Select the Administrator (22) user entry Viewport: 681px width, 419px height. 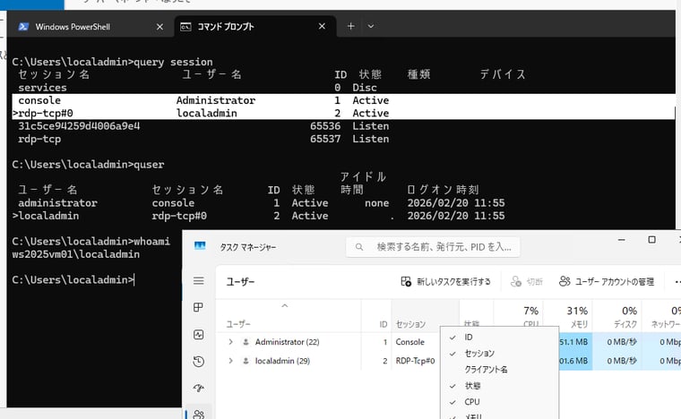pyautogui.click(x=287, y=342)
